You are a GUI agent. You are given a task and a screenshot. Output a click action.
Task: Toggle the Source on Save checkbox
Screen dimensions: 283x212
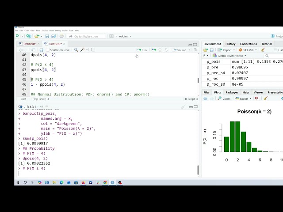(48, 50)
